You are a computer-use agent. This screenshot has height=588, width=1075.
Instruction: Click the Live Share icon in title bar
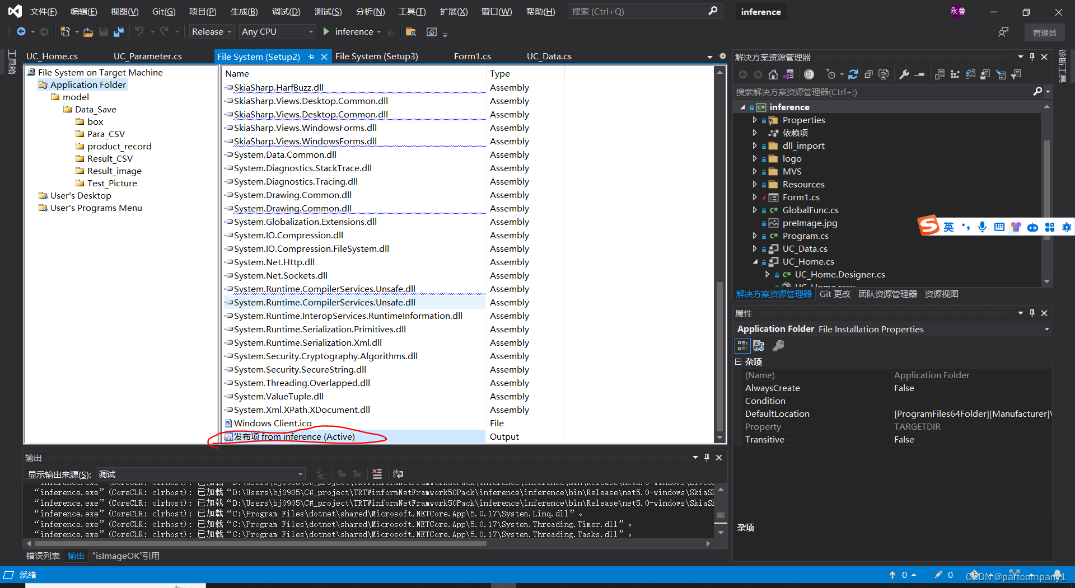1003,32
